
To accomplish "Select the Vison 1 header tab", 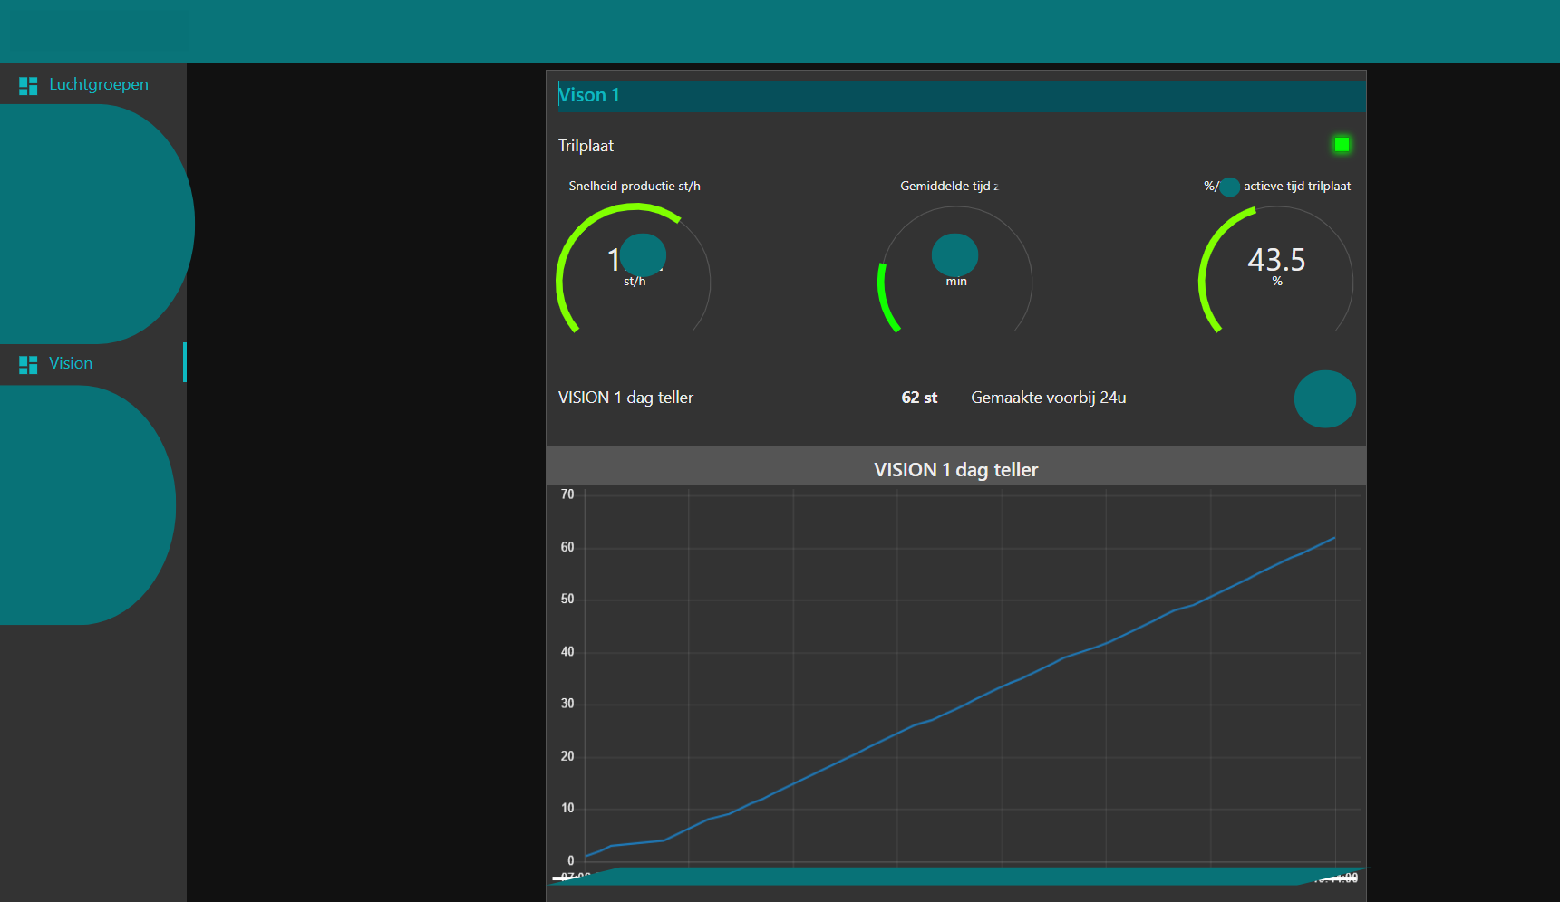I will (x=589, y=94).
